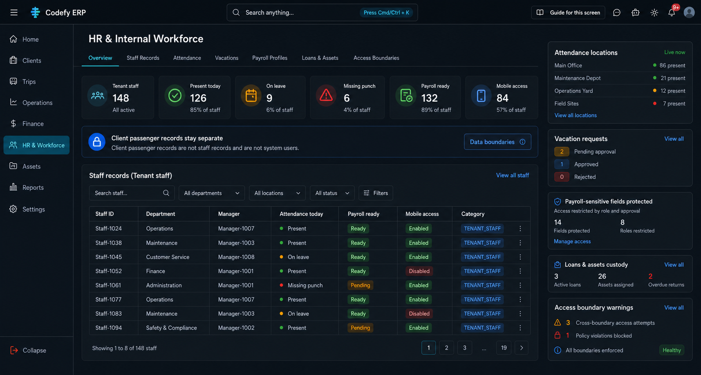Open Clients in sidebar
701x375 pixels.
36,61
